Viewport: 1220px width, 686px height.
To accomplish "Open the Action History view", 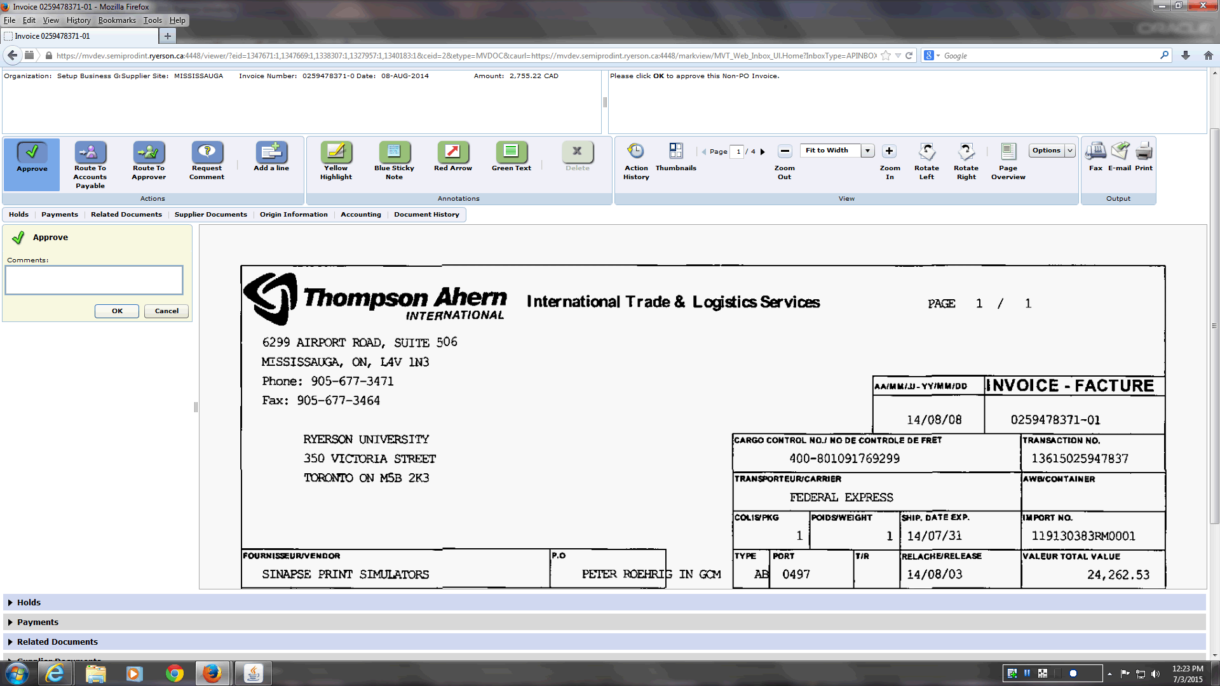I will 635,152.
